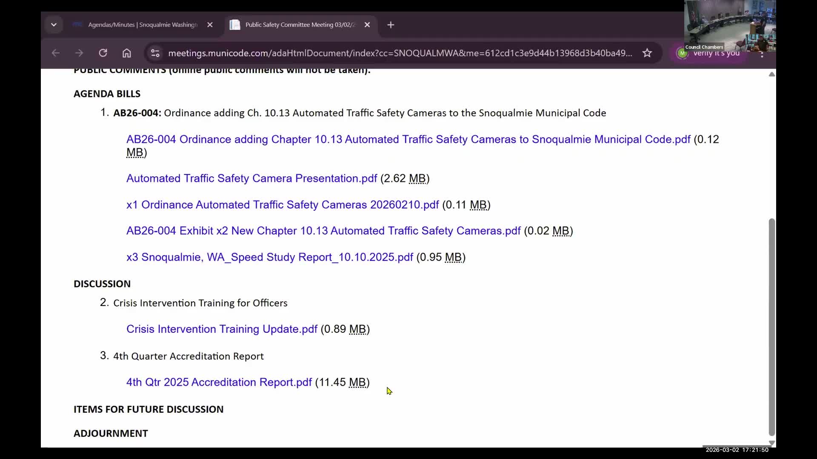Open a new tab with plus icon
Viewport: 817px width, 459px height.
coord(391,25)
